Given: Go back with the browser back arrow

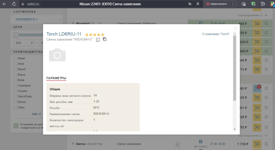Looking at the screenshot, I should pos(4,4).
